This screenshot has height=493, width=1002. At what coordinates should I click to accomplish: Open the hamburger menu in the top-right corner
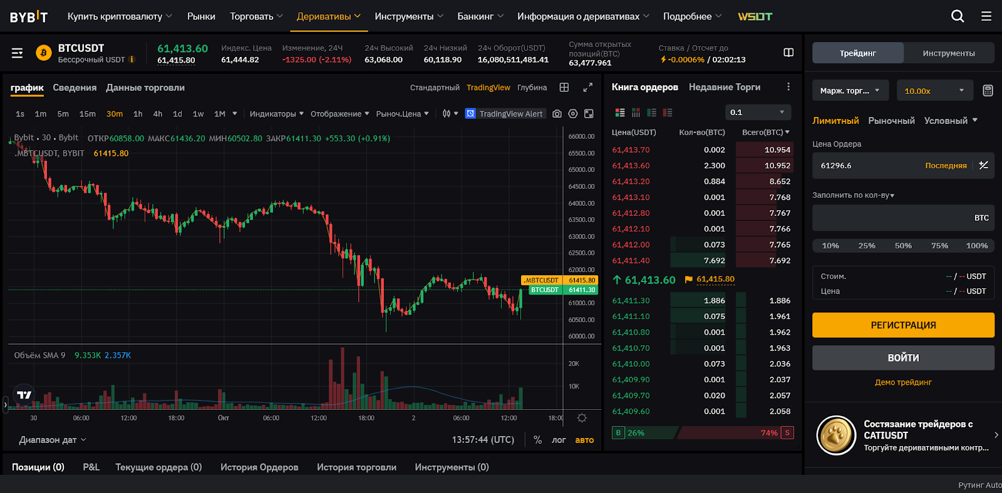(986, 16)
